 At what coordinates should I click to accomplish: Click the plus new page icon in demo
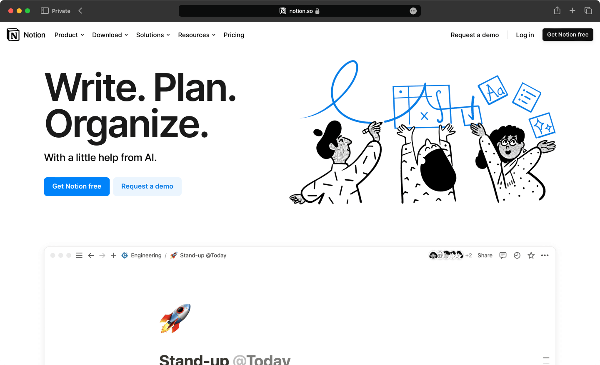tap(113, 255)
